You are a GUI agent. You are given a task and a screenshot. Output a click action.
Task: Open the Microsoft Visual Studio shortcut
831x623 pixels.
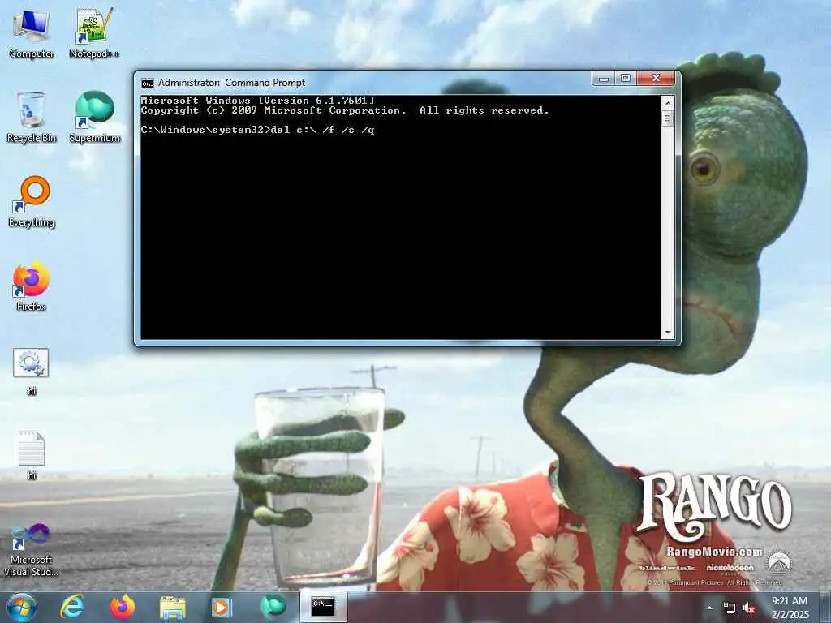(31, 550)
